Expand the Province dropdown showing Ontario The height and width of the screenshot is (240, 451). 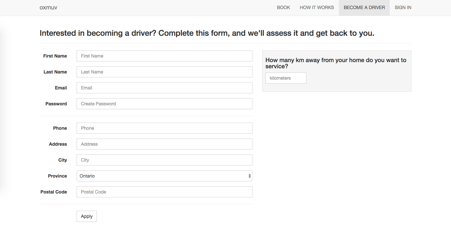tap(164, 176)
